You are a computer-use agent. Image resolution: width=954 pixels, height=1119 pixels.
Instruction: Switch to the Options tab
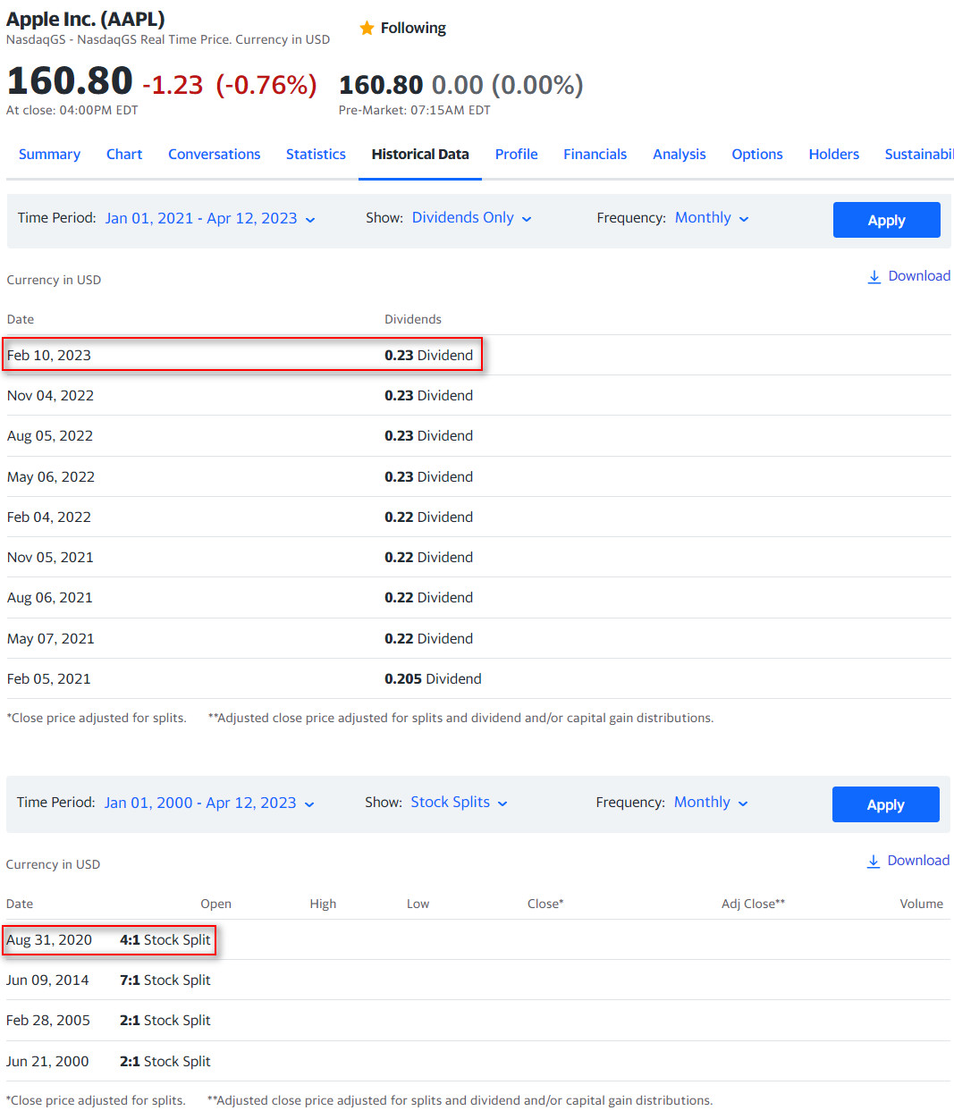(x=757, y=155)
